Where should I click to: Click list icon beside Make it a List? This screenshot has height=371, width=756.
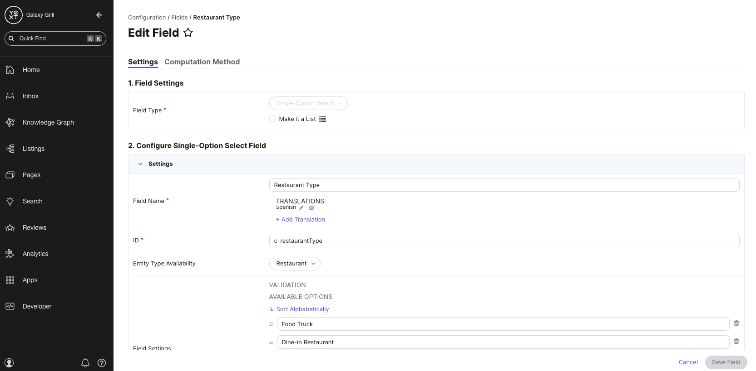click(322, 119)
